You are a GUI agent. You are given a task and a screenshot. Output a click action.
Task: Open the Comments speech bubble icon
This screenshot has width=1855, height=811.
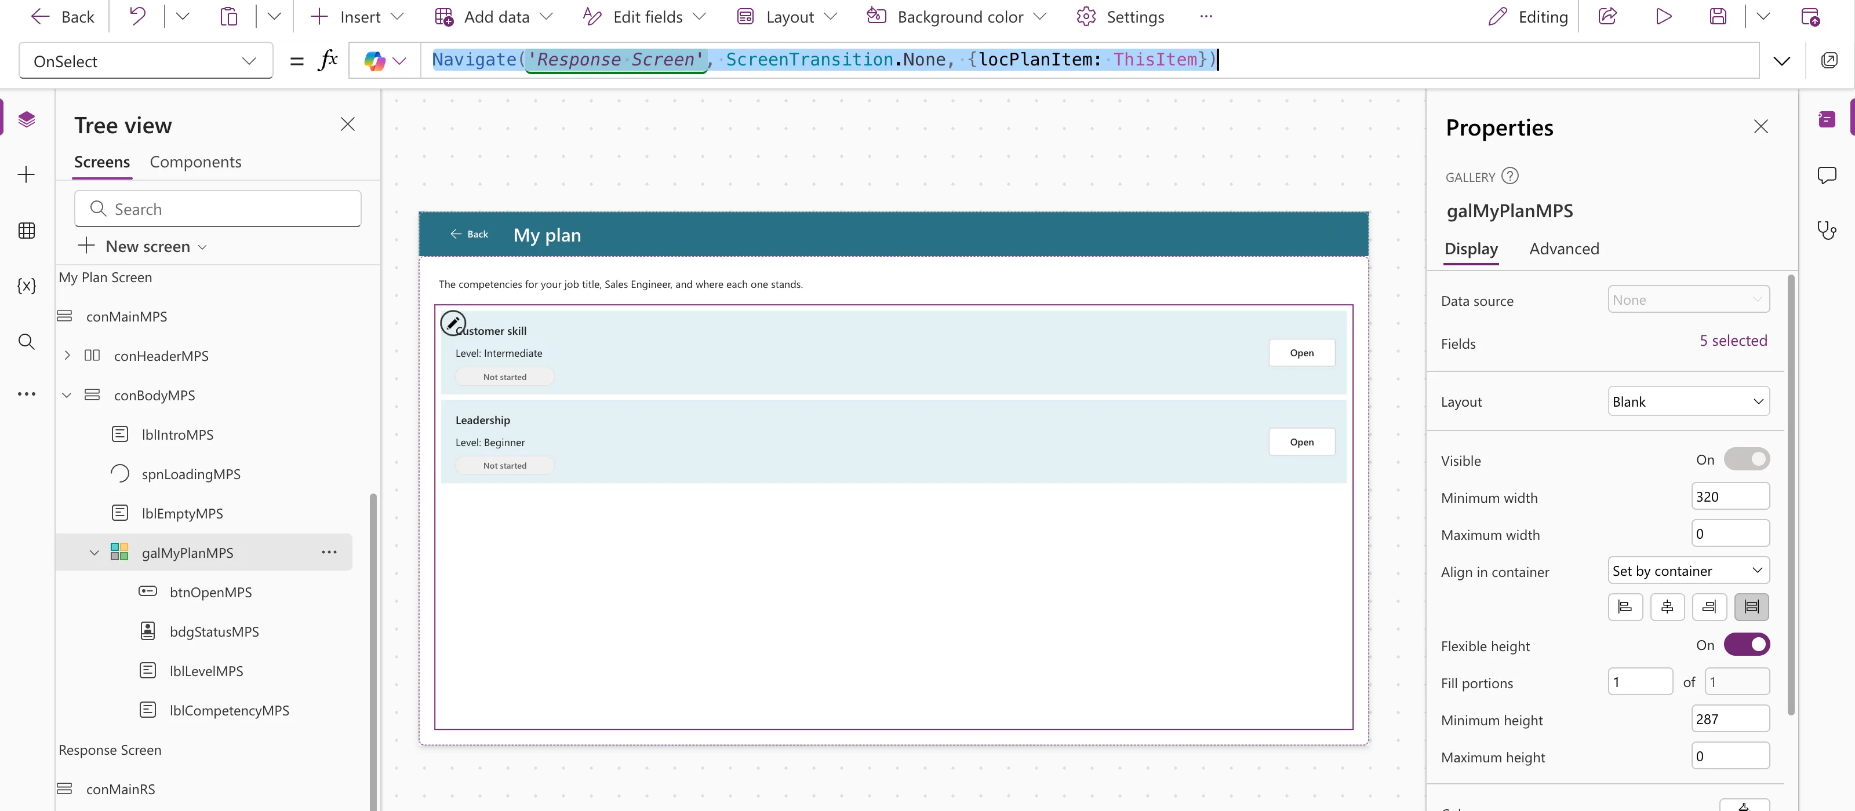click(x=1827, y=175)
